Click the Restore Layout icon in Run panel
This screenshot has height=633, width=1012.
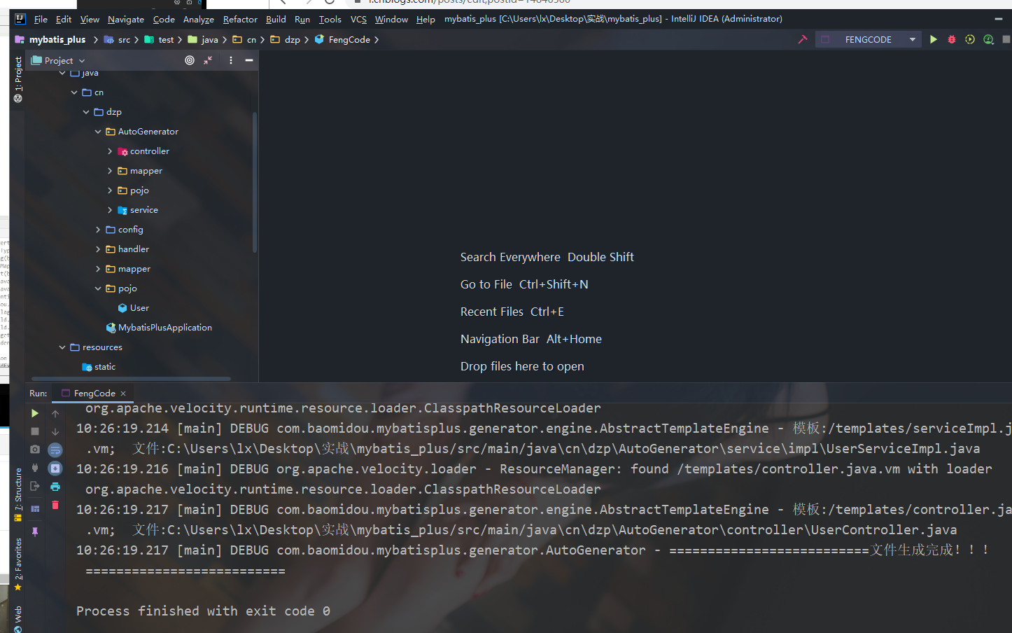[35, 508]
